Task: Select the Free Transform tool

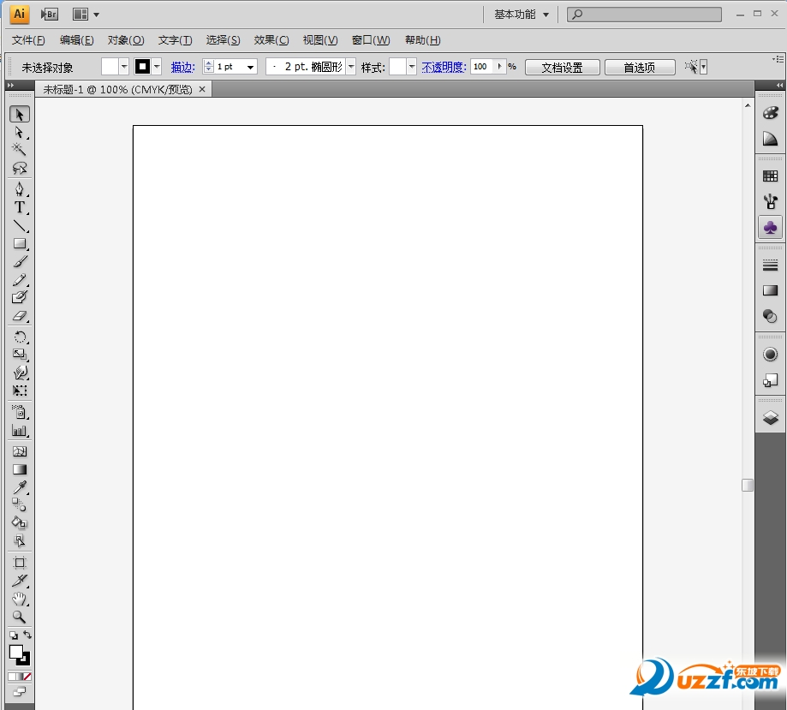Action: (20, 391)
